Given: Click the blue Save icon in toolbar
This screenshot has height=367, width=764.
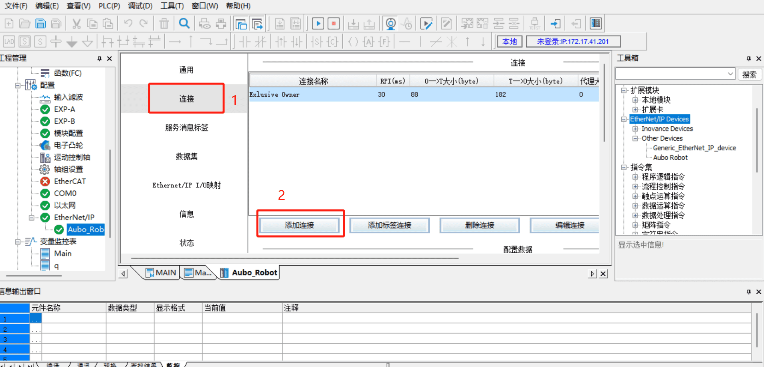Looking at the screenshot, I should pos(40,24).
